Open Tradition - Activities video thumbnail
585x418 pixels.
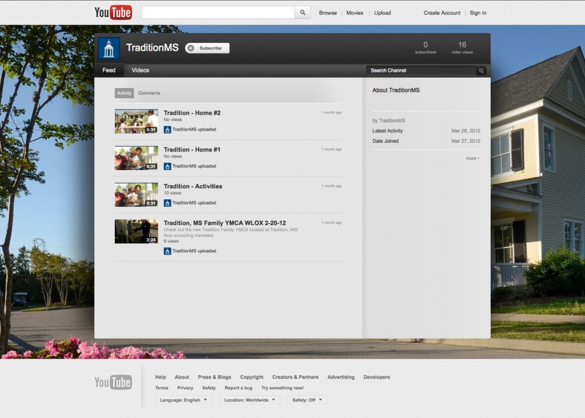pyautogui.click(x=136, y=195)
